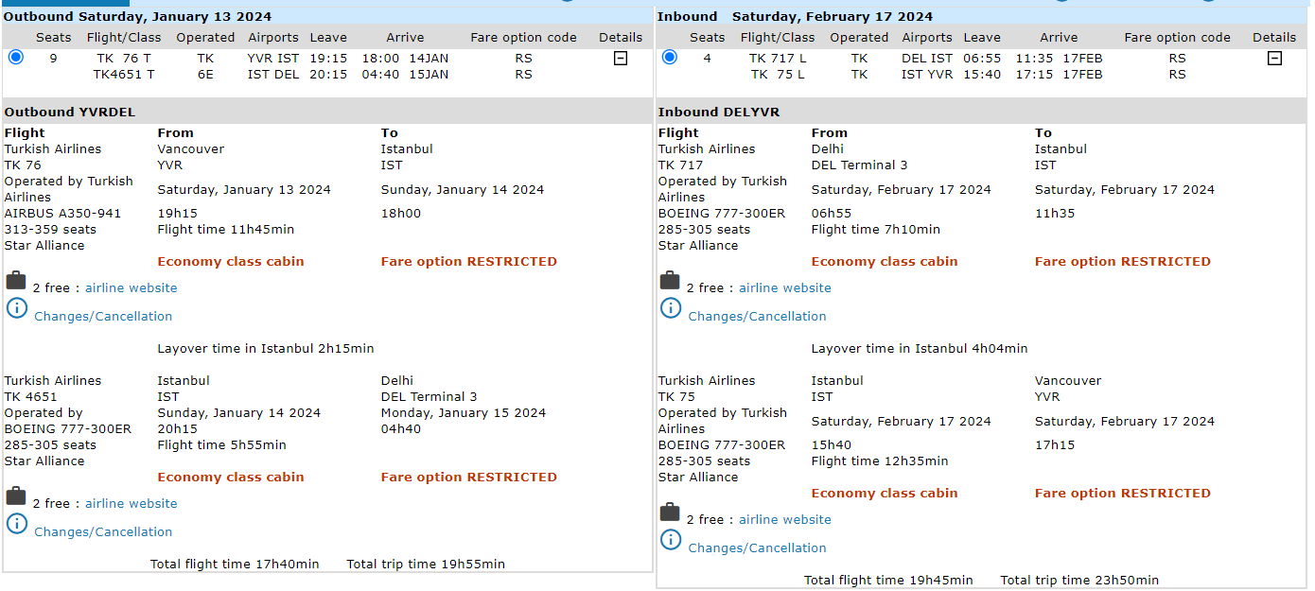The height and width of the screenshot is (591, 1315).
Task: Open airline website link for flight TK 717
Action: pos(784,288)
